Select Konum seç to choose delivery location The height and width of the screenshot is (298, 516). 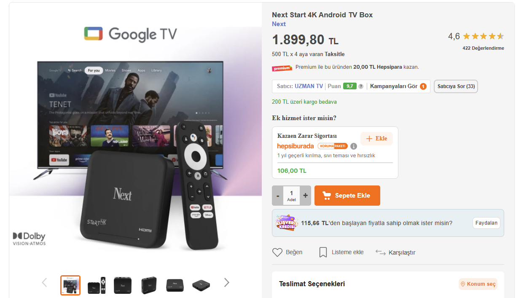click(478, 284)
